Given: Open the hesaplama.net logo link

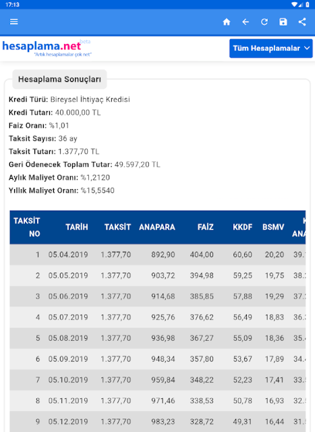Looking at the screenshot, I should click(47, 48).
